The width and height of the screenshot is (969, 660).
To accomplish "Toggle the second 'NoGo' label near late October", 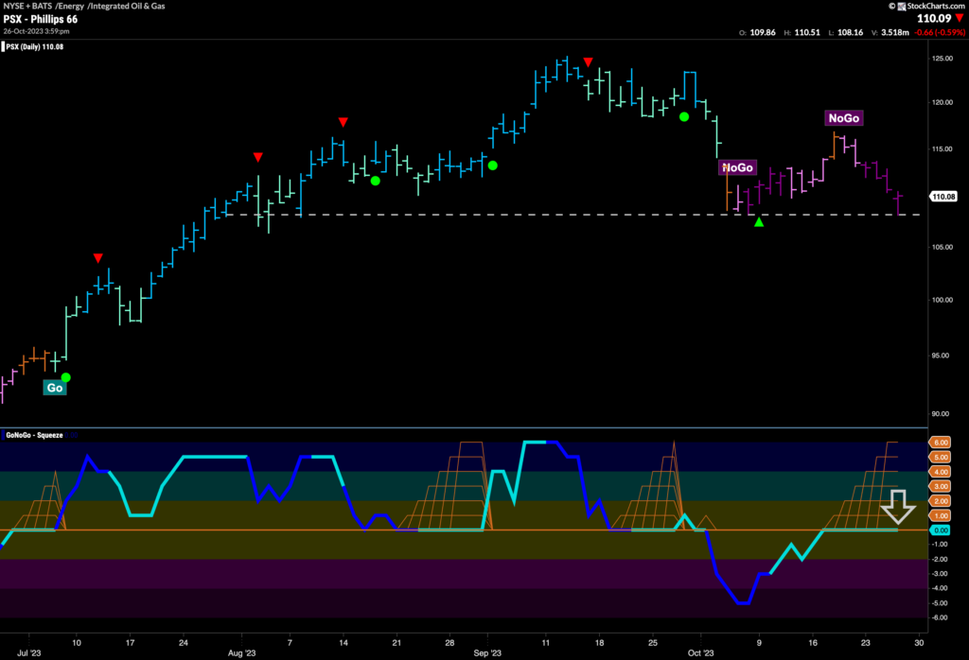I will 842,118.
